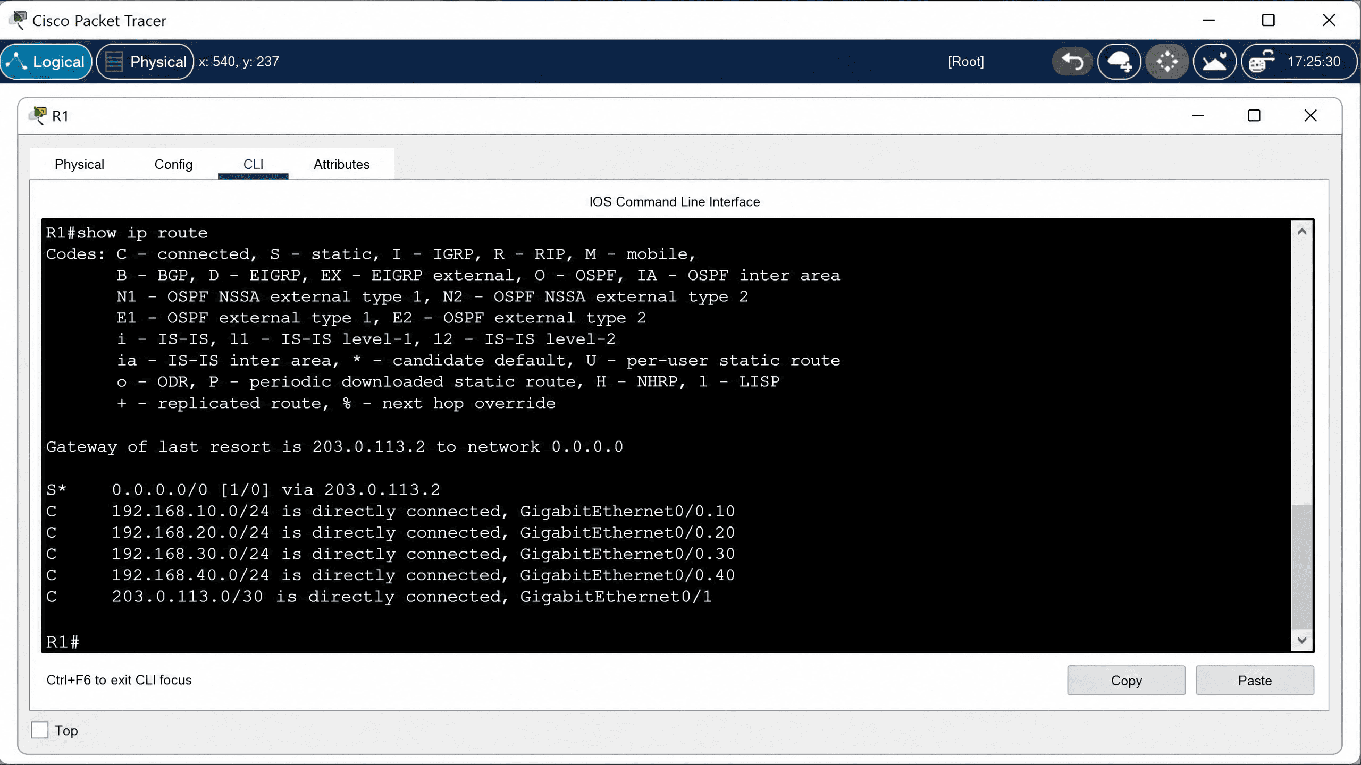Click the 'show ip route' command line
This screenshot has width=1361, height=765.
(127, 233)
